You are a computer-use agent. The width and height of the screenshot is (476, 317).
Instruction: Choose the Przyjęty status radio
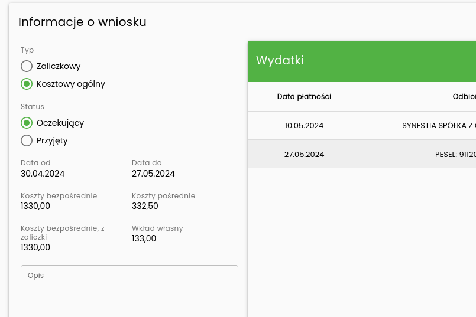click(27, 140)
